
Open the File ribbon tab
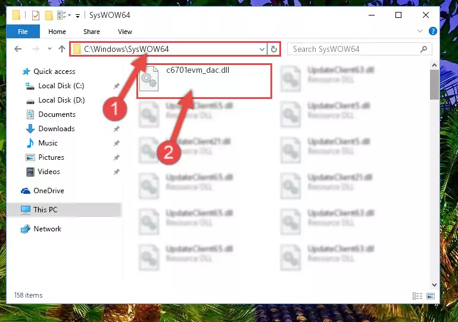[x=23, y=32]
